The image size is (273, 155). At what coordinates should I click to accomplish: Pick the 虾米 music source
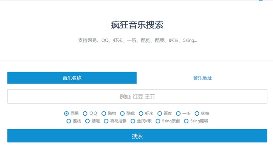tap(141, 113)
